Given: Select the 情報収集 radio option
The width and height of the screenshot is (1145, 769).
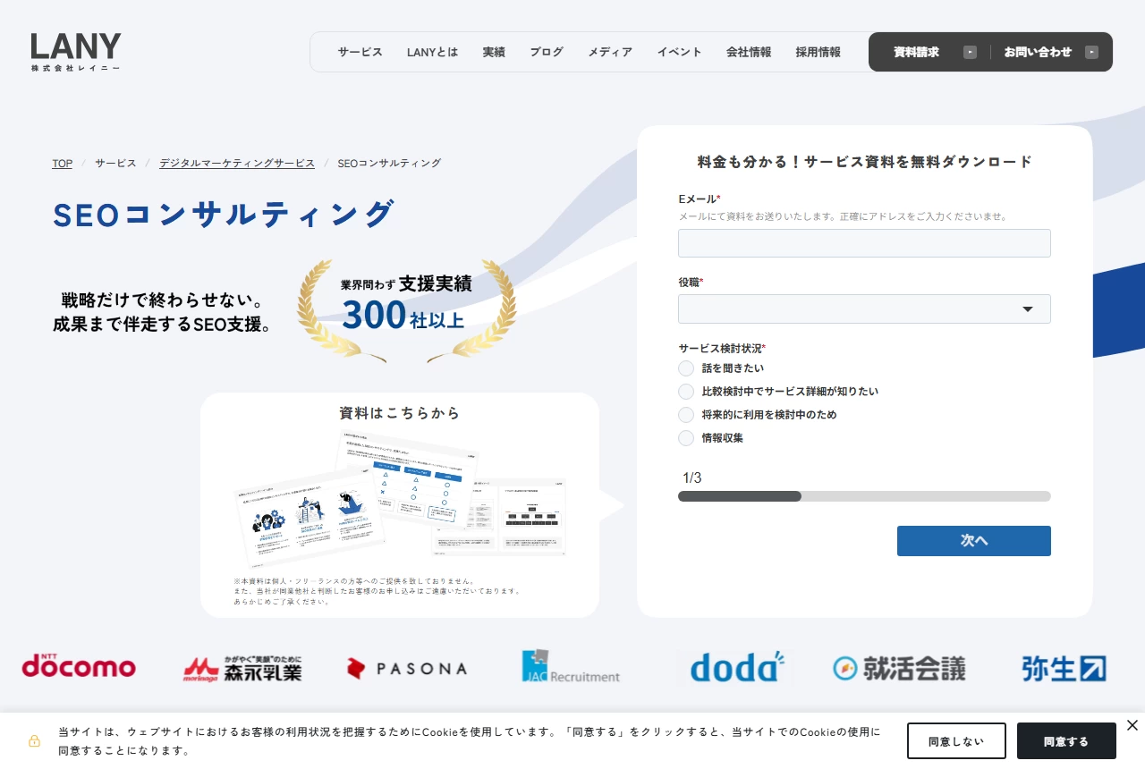Looking at the screenshot, I should click(x=686, y=438).
